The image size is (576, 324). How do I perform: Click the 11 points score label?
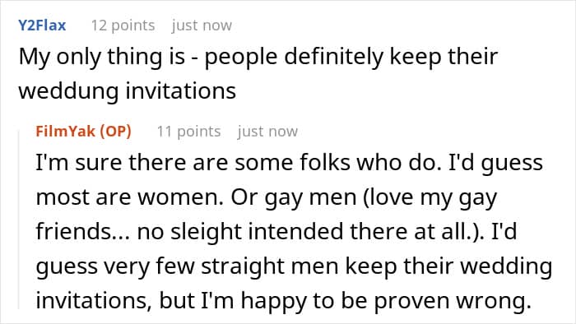[x=188, y=131]
